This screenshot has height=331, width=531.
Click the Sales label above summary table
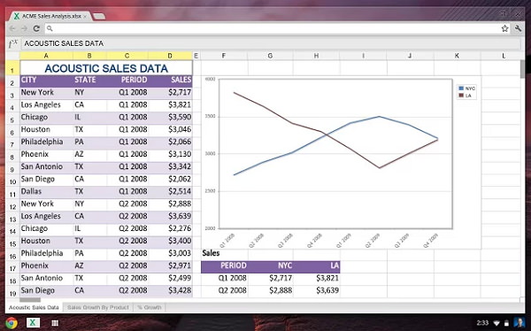point(211,253)
